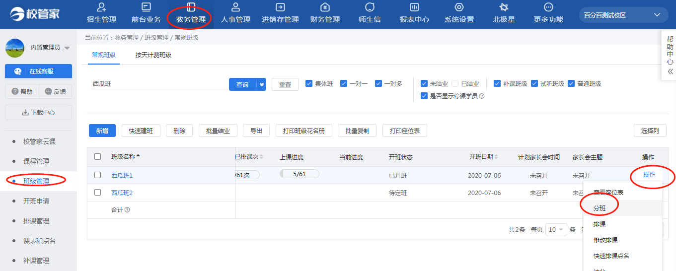676x271 pixels.
Task: Click the 查询 search button
Action: click(x=243, y=84)
